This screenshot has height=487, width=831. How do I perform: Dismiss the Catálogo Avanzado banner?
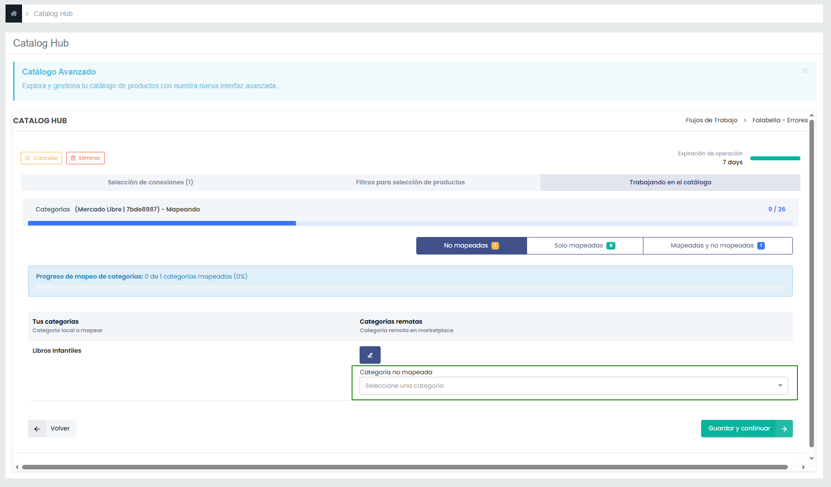805,71
